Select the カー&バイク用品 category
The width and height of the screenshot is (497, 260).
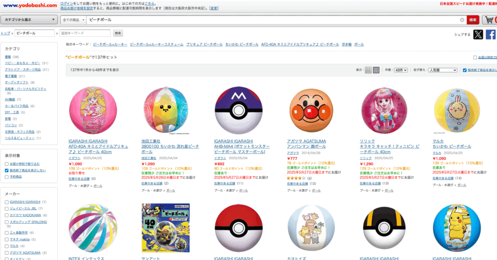tap(17, 107)
